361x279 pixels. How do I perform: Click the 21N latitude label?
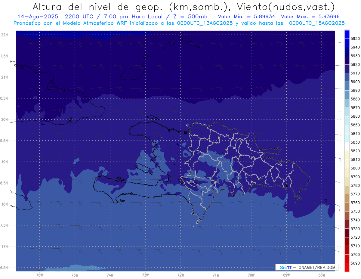(x=5, y=77)
